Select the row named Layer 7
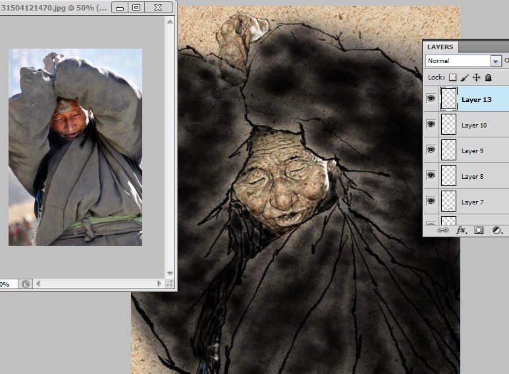This screenshot has width=509, height=374. (466, 201)
